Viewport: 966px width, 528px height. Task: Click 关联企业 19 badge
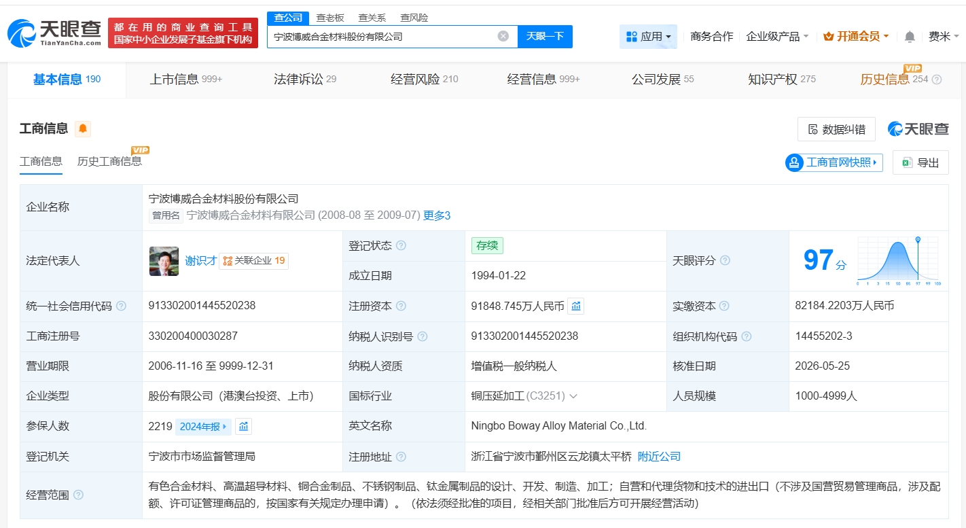coord(253,261)
